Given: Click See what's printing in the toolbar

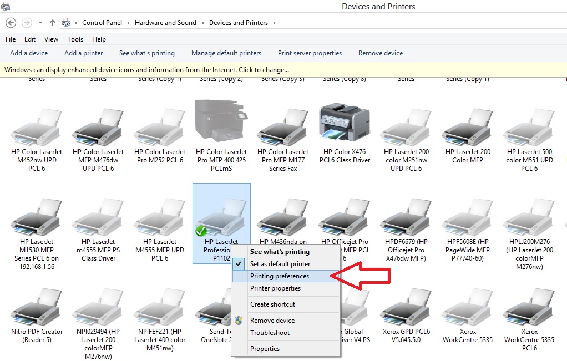Looking at the screenshot, I should point(147,53).
